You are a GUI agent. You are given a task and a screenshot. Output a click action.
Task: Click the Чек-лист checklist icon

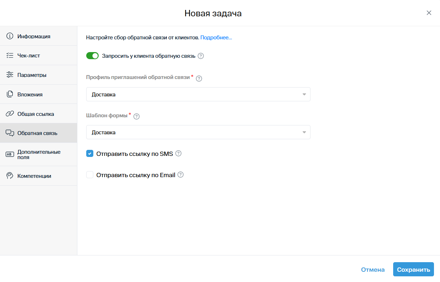point(10,56)
